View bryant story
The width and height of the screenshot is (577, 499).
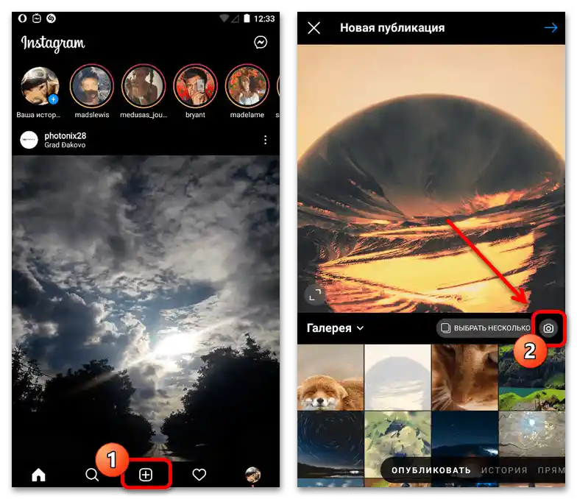point(196,85)
